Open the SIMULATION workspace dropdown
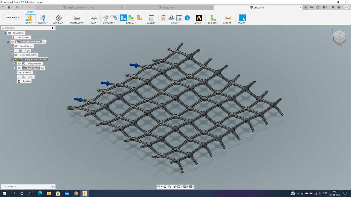Viewport: 351px width, 197px height. pyautogui.click(x=12, y=18)
